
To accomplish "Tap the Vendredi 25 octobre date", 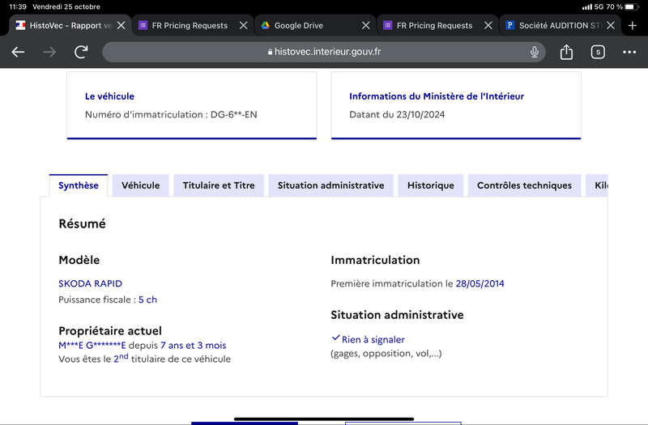I will coord(66,6).
